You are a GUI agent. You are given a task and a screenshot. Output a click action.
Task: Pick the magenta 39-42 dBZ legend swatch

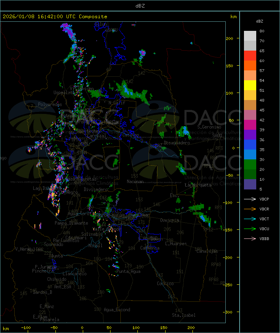coord(250,125)
